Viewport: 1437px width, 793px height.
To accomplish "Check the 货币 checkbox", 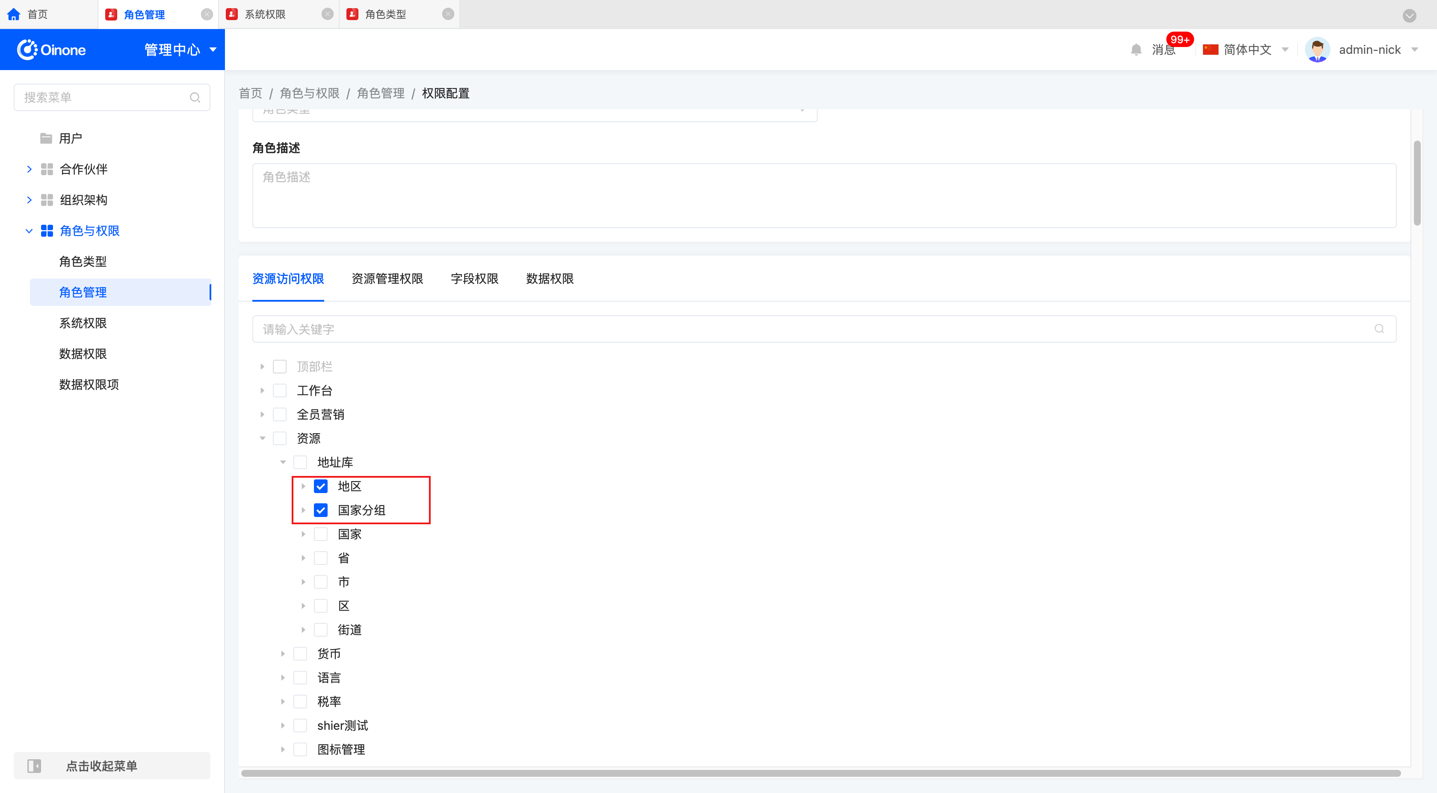I will click(300, 654).
